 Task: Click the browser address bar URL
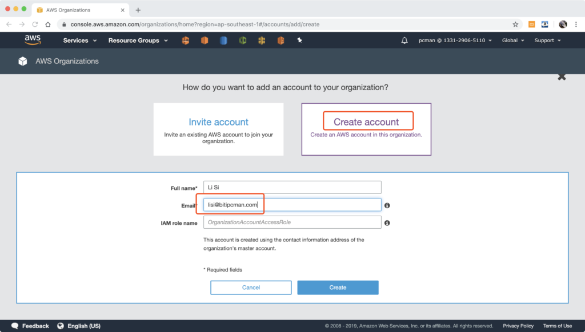(195, 24)
